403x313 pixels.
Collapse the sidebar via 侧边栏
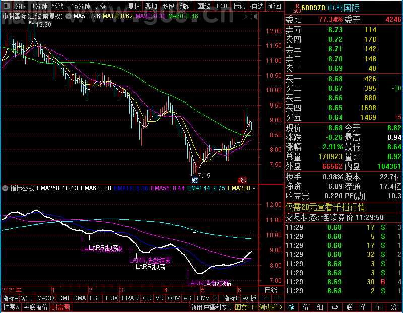(271, 307)
